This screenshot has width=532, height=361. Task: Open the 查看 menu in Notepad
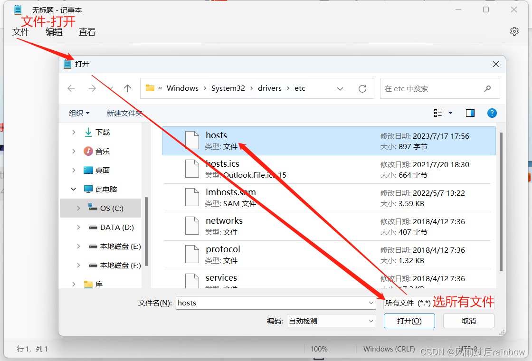pyautogui.click(x=87, y=32)
